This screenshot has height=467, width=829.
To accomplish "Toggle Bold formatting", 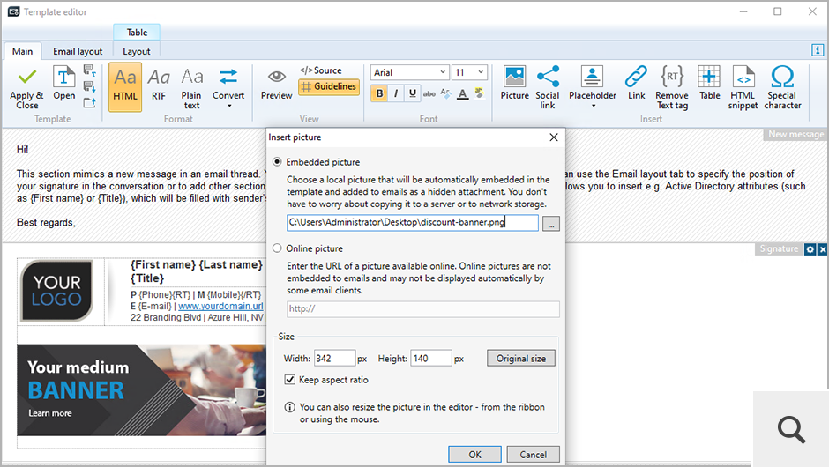I will click(x=379, y=93).
